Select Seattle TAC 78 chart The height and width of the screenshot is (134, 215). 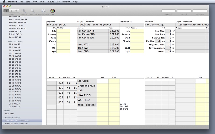point(15,31)
